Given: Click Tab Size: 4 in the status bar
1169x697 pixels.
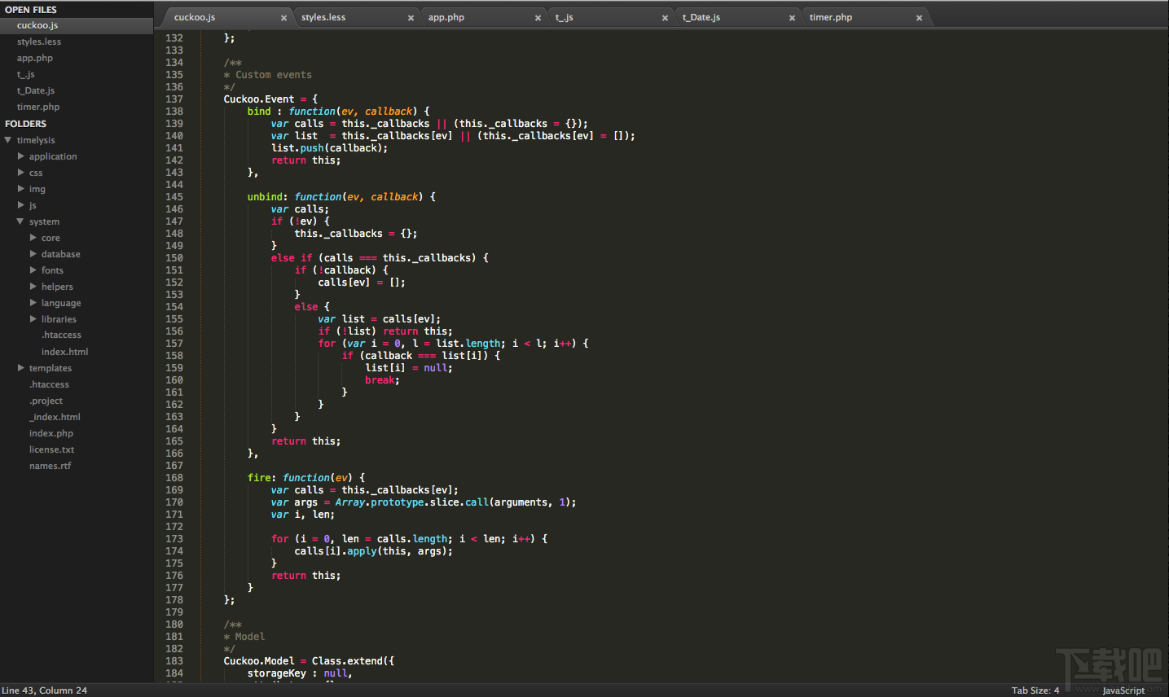Looking at the screenshot, I should point(1035,689).
